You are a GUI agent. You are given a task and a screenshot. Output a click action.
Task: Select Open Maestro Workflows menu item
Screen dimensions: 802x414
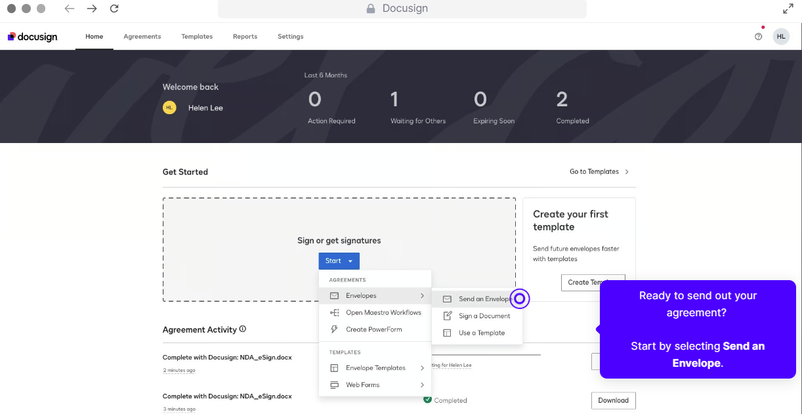[375, 313]
